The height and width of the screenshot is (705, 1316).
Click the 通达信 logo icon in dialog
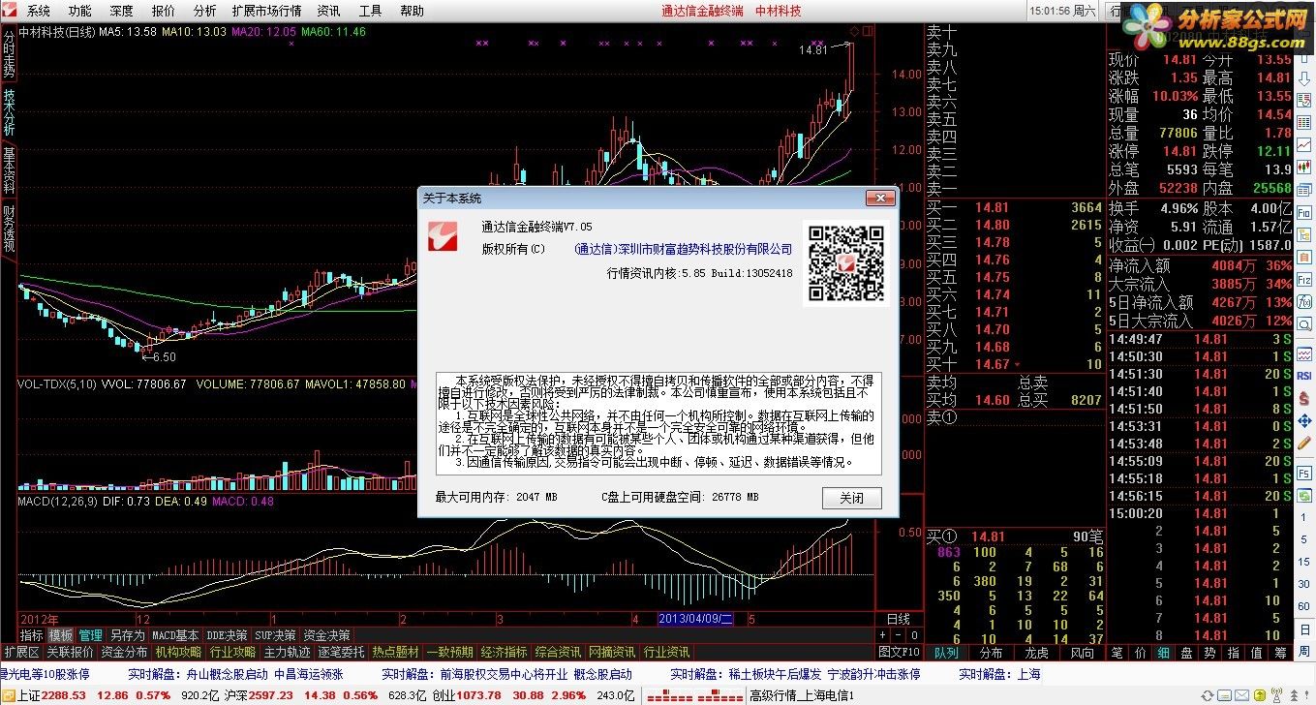point(443,235)
